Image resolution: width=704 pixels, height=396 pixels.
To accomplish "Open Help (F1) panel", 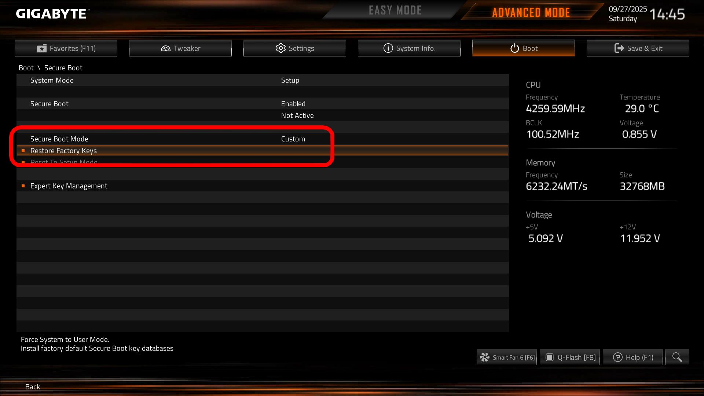I will point(633,357).
